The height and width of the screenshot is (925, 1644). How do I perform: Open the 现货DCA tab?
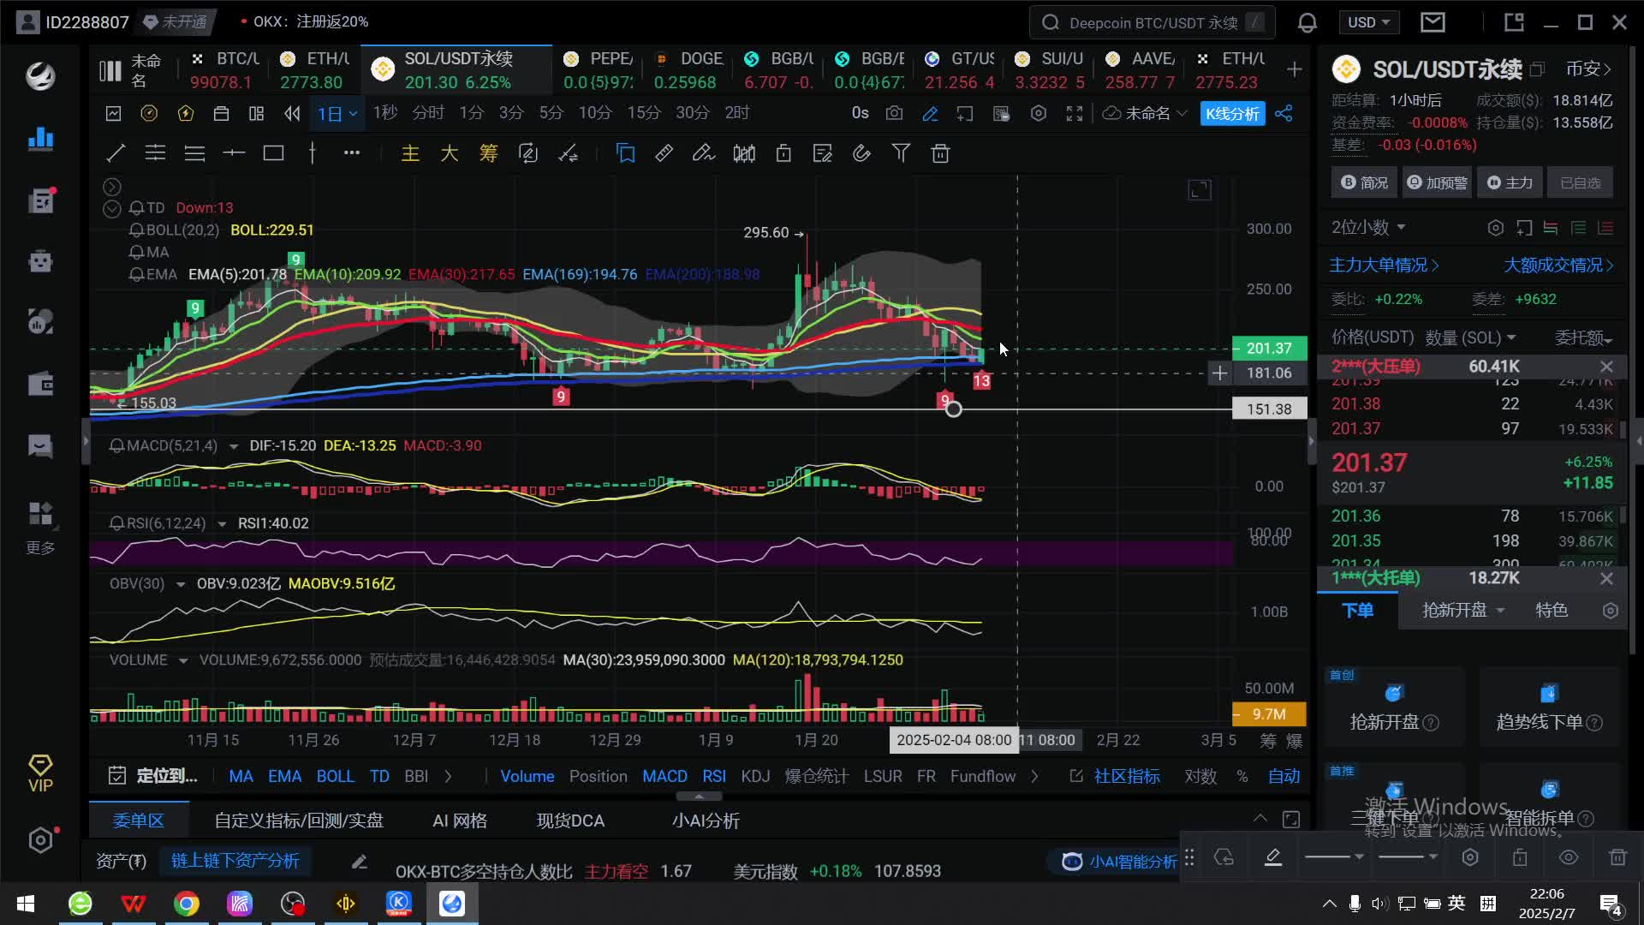point(570,821)
